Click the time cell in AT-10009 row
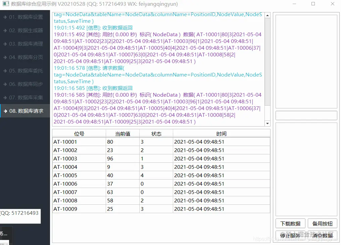The width and height of the screenshot is (341, 245). click(x=222, y=209)
